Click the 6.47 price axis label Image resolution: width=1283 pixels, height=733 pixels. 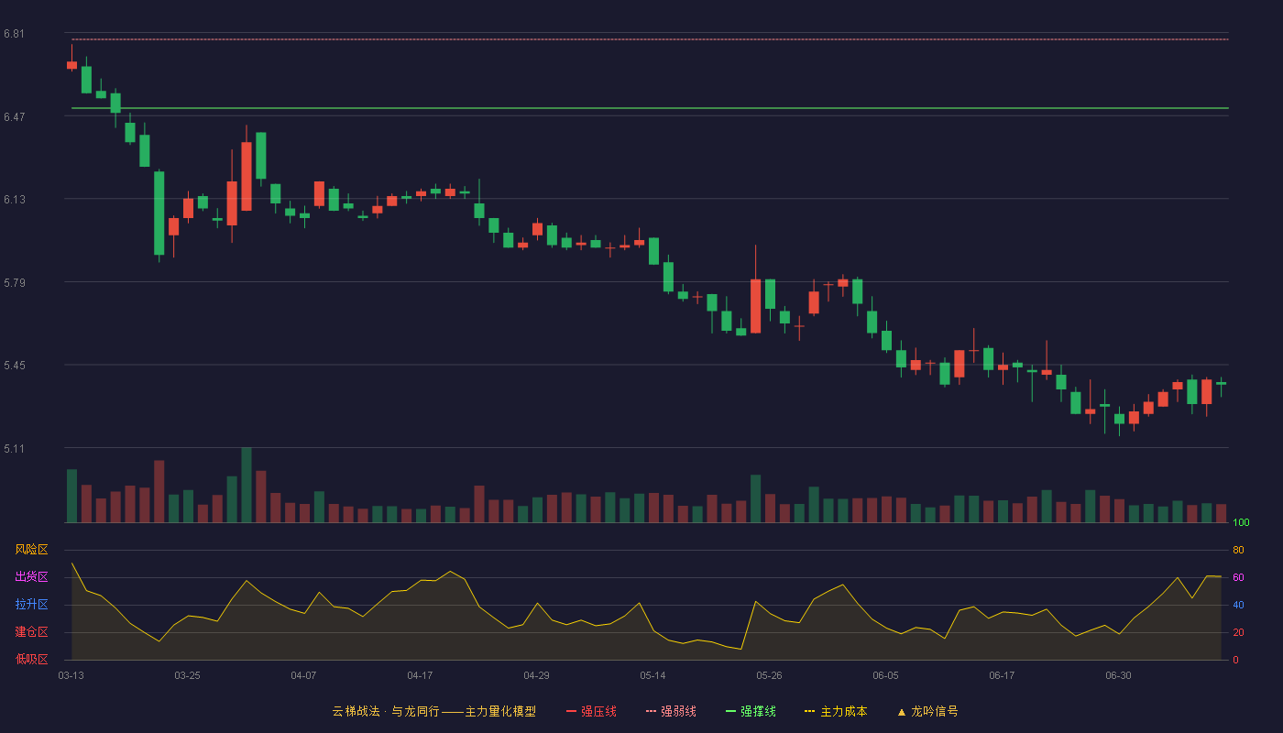coord(14,116)
